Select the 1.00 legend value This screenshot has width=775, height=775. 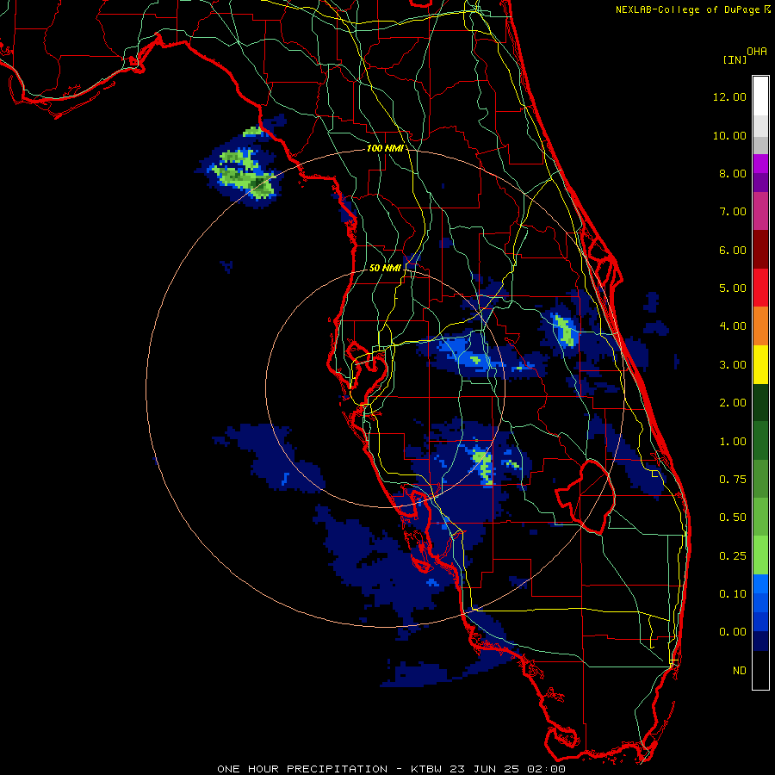pyautogui.click(x=733, y=442)
